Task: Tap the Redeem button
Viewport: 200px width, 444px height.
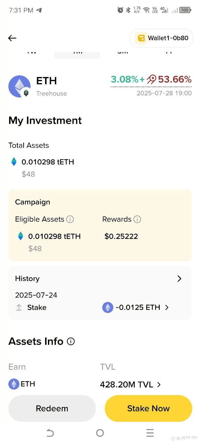Action: (x=52, y=408)
